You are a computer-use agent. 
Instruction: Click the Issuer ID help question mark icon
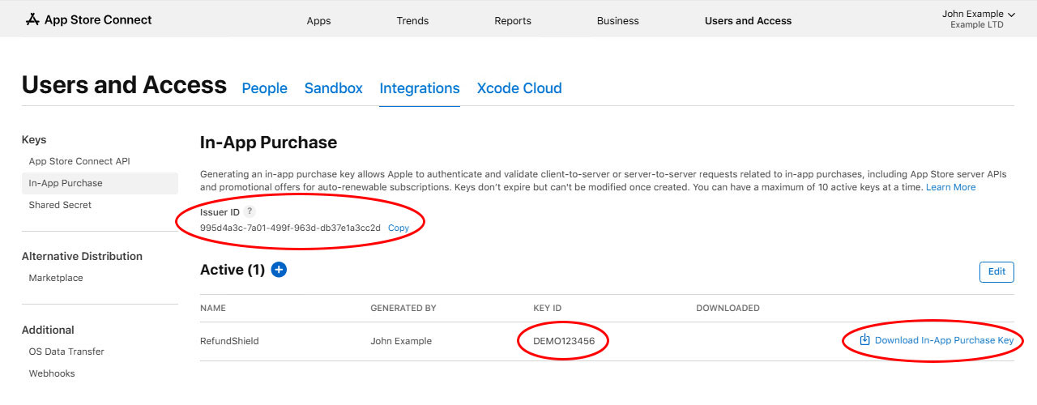[x=250, y=211]
